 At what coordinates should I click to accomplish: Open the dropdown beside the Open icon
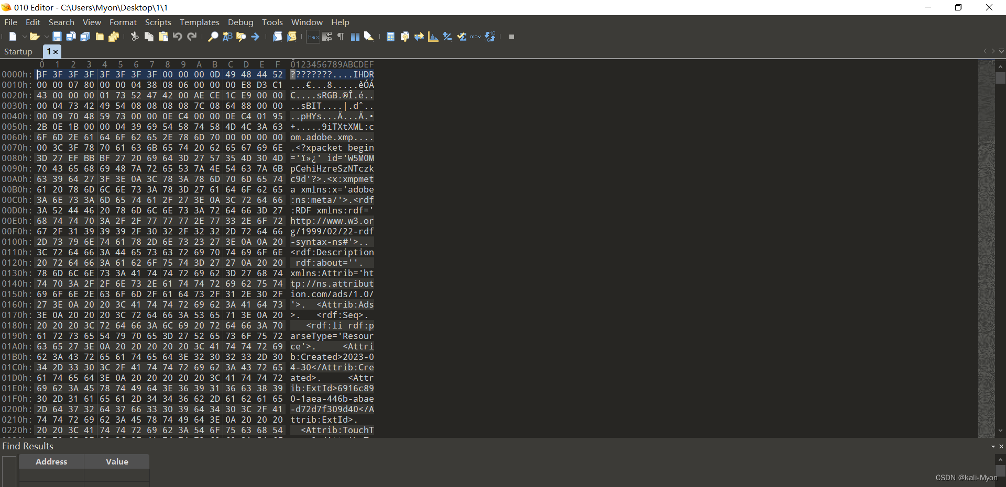click(46, 37)
